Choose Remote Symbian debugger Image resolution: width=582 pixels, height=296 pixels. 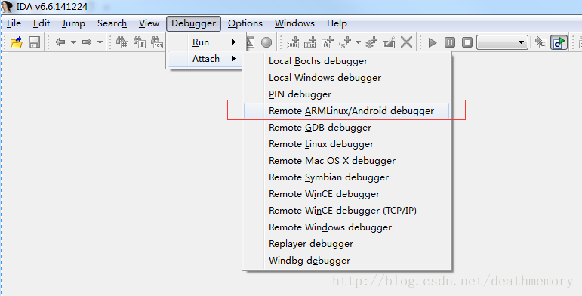point(346,177)
